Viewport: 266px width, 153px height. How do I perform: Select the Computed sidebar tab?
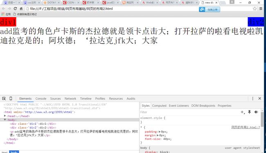[x=159, y=106]
